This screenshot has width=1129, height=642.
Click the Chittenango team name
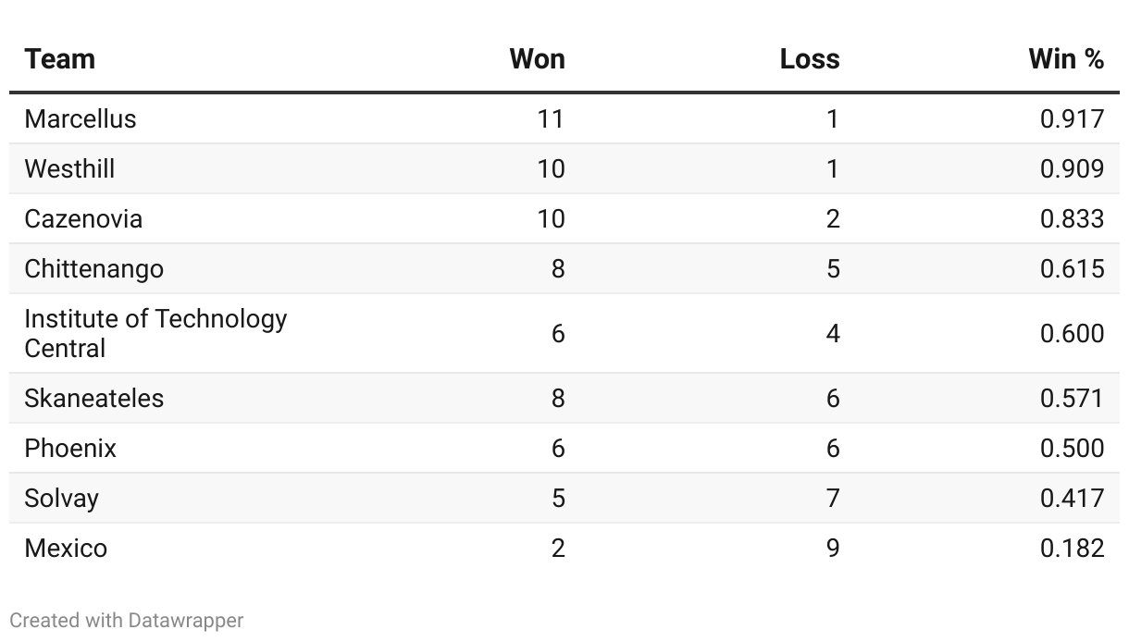[x=93, y=268]
